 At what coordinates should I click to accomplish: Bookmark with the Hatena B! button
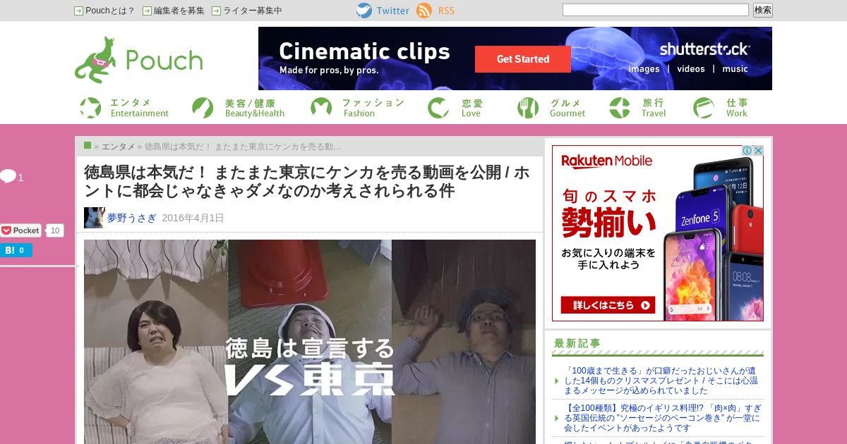pos(16,250)
